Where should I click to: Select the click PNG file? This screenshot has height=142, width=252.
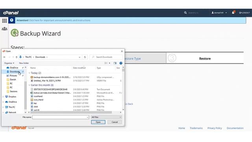coord(36,106)
